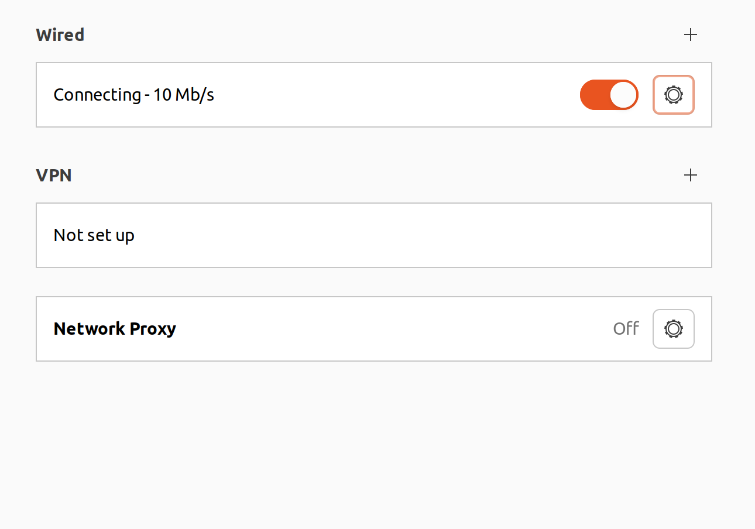
Task: Click the word "Proxy" in bottom row
Action: click(153, 329)
